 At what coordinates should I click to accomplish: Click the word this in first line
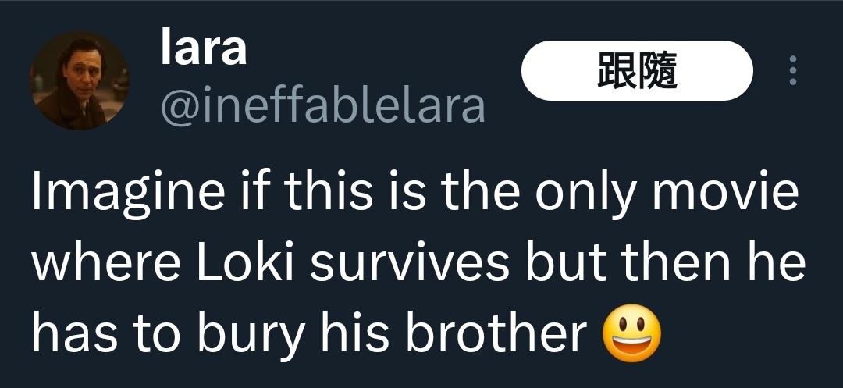[x=329, y=191]
